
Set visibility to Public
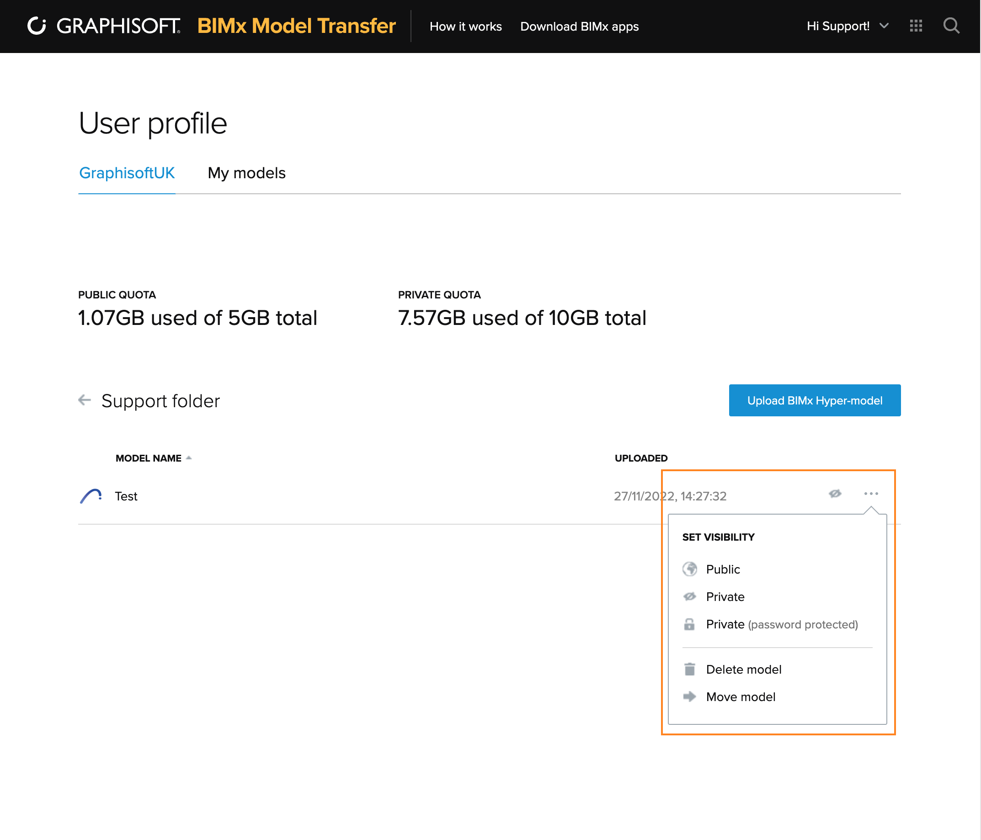click(x=722, y=569)
